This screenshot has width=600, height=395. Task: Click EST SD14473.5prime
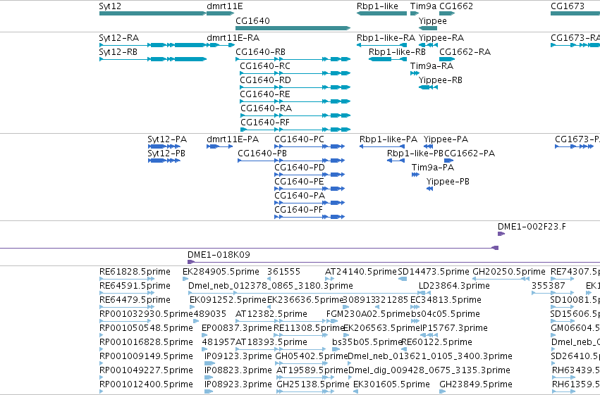(403, 280)
